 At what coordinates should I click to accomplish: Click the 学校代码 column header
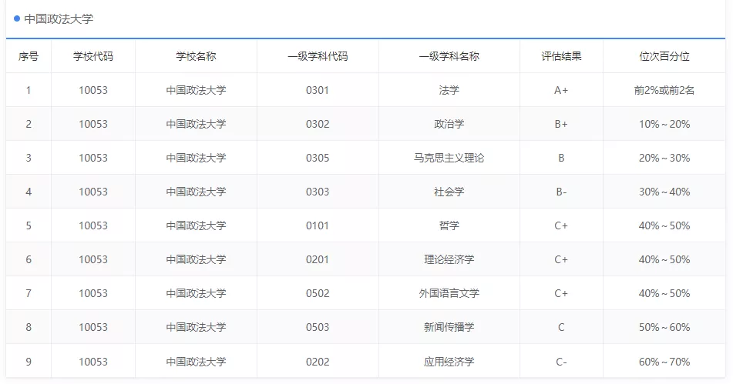(x=93, y=56)
